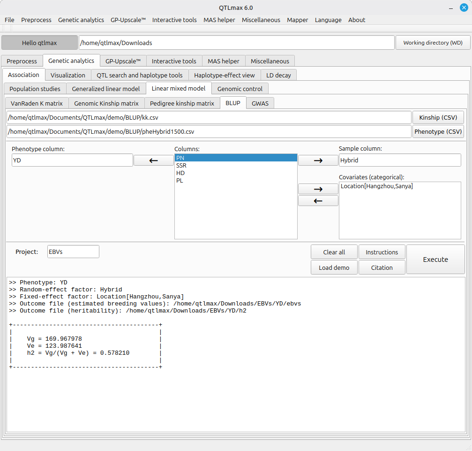Image resolution: width=472 pixels, height=451 pixels.
Task: Click right arrow to add categorical covariate
Action: tap(318, 189)
